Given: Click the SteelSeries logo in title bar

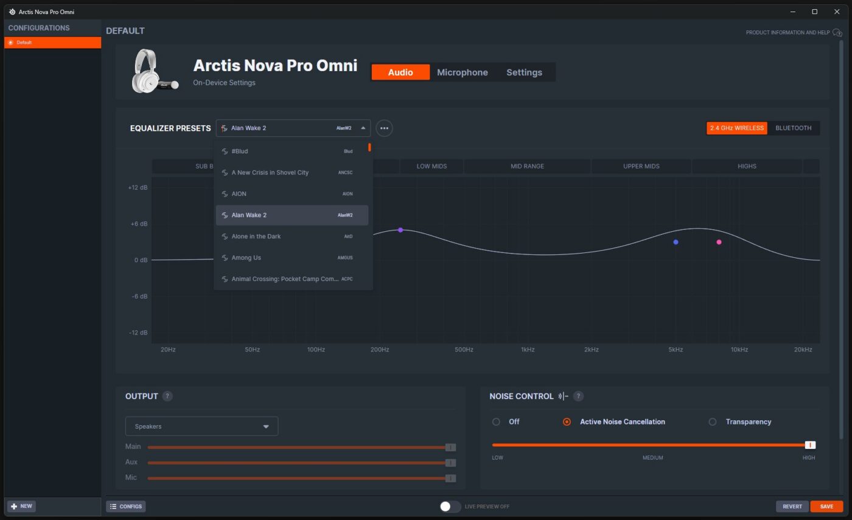Looking at the screenshot, I should tap(12, 12).
